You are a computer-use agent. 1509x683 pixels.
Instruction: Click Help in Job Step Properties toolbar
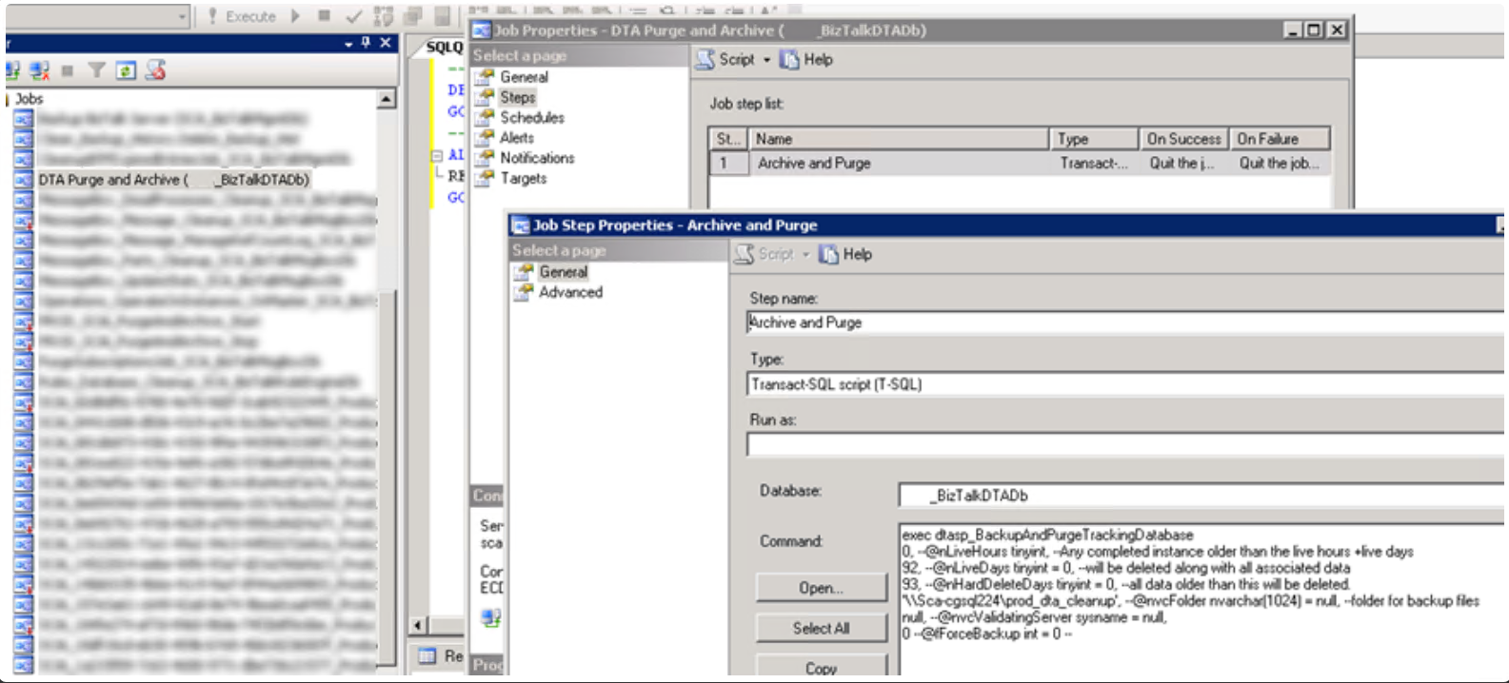coord(845,255)
